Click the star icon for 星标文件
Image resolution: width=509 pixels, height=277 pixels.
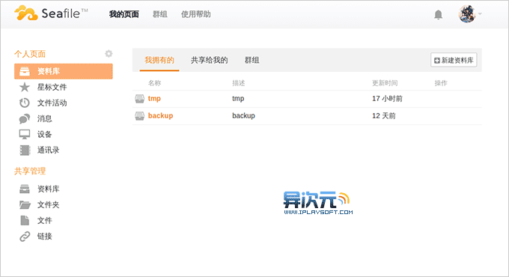(25, 87)
